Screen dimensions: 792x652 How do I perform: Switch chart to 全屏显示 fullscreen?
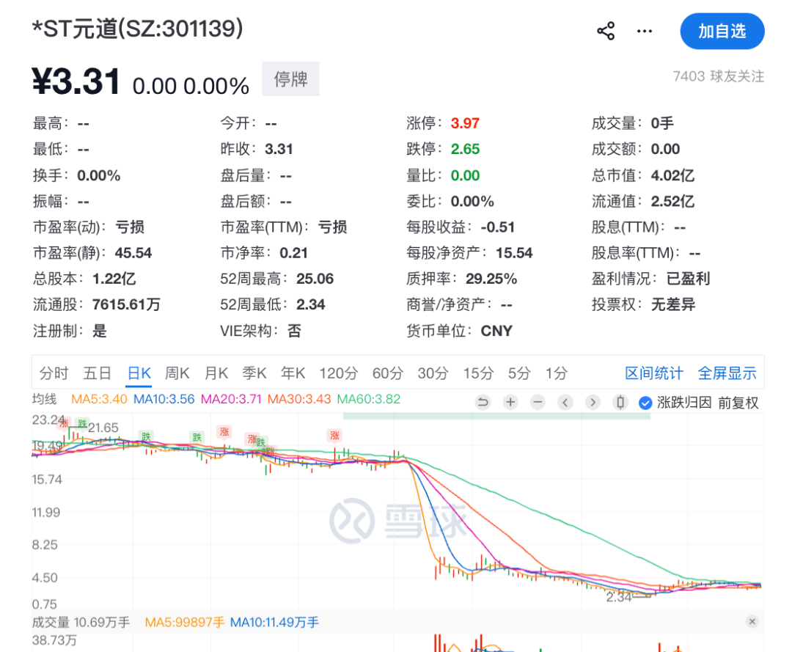pyautogui.click(x=727, y=373)
